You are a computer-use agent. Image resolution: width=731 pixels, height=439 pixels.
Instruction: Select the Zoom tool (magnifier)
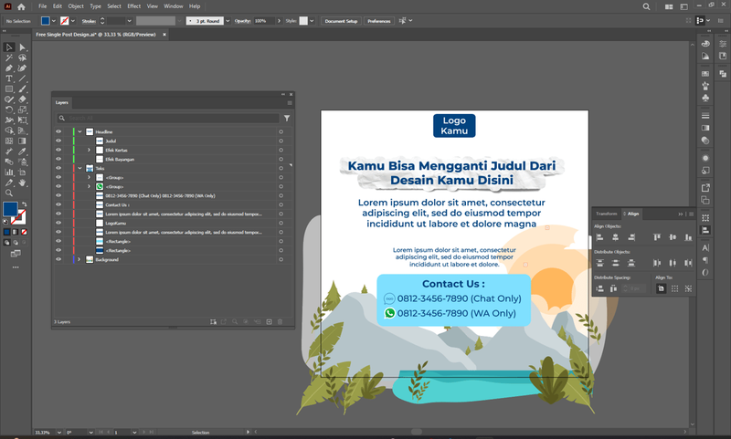9,193
